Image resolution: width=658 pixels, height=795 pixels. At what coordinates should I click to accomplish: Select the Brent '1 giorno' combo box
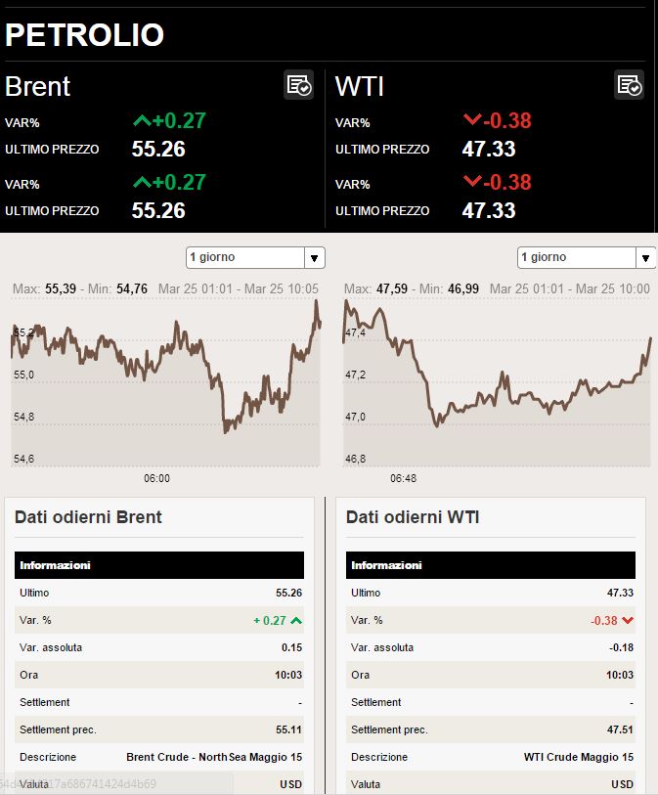[255, 257]
